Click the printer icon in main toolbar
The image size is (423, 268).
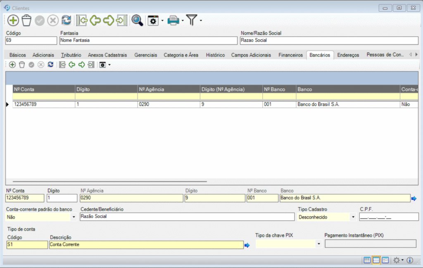coord(173,20)
